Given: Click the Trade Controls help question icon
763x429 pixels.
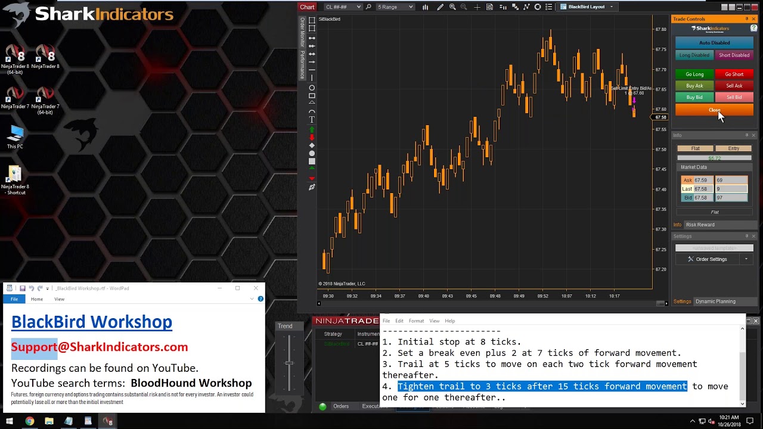Looking at the screenshot, I should [753, 28].
